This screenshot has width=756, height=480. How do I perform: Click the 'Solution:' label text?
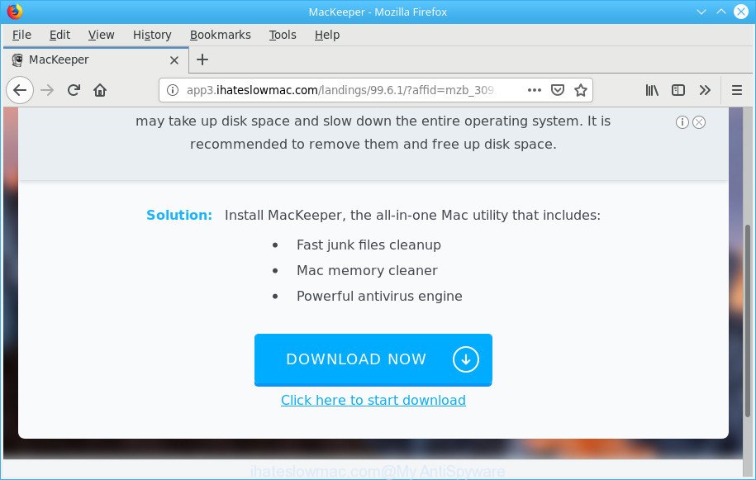pyautogui.click(x=178, y=215)
